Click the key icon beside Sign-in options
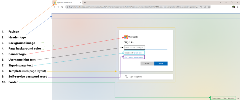This screenshot has height=100, width=240. (126, 77)
